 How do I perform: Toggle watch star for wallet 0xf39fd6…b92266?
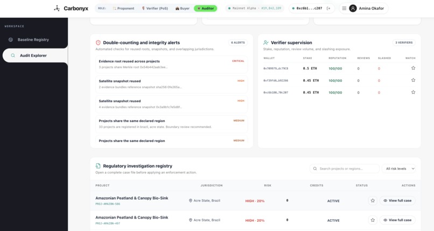click(413, 80)
